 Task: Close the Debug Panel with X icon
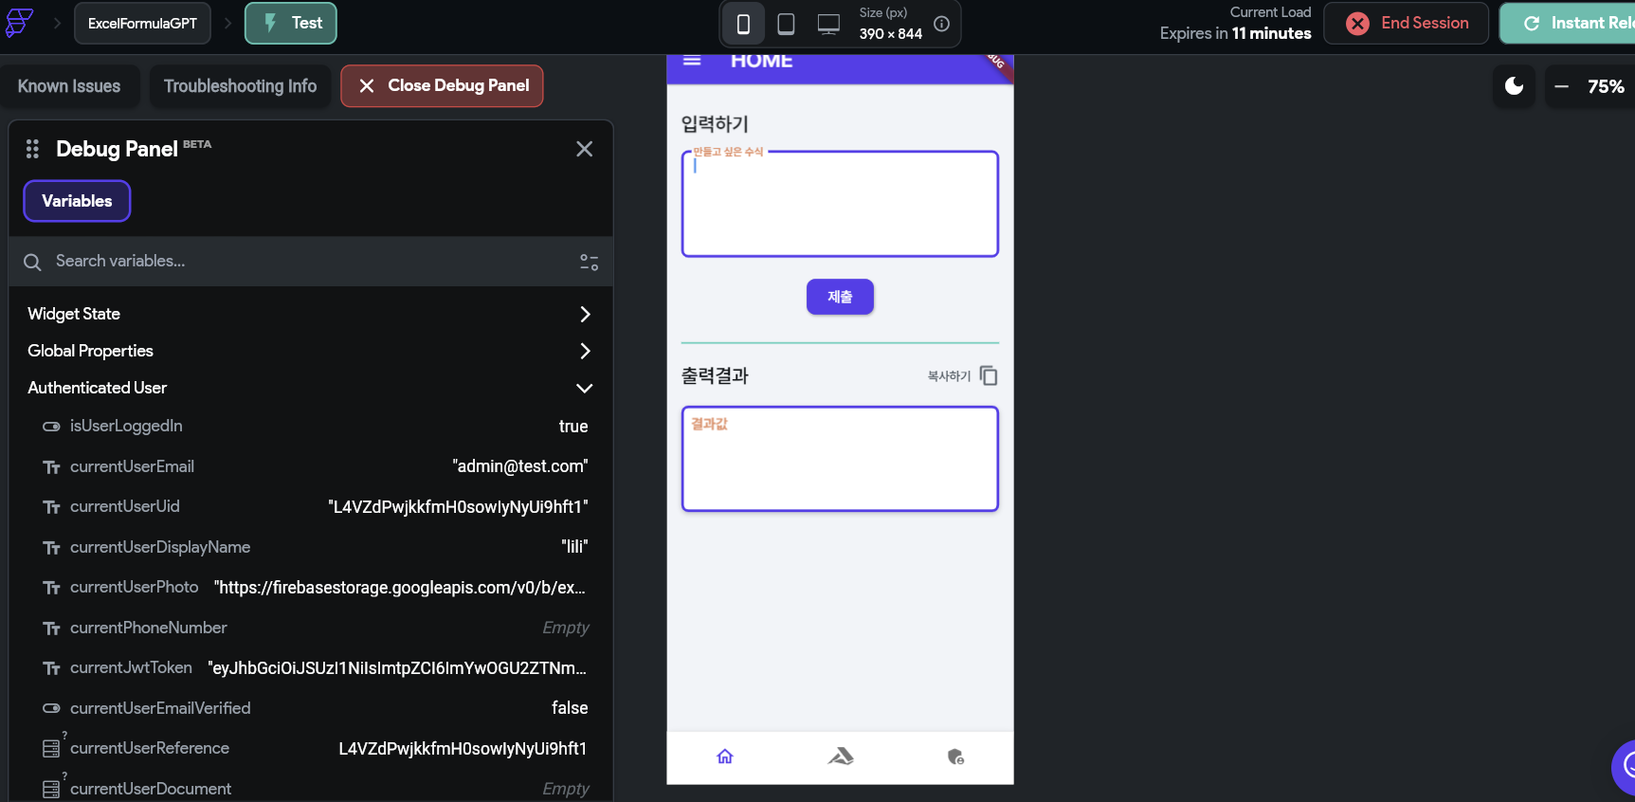coord(584,149)
